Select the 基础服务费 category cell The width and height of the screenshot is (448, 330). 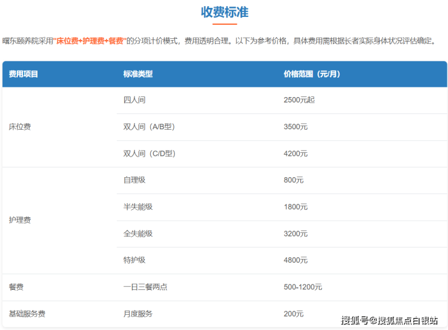tap(59, 314)
